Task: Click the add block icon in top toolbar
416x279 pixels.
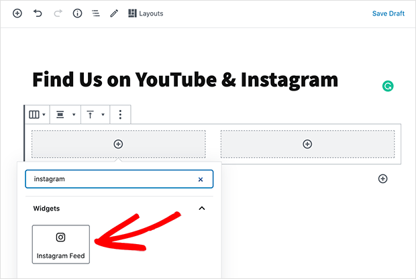Action: pos(17,13)
